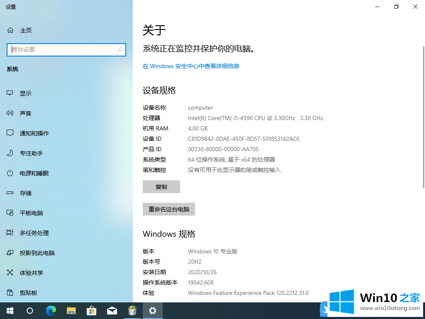This screenshot has height=319, width=425.
Task: Click the pen and touch value 没有可用于此显示器的笔或触控输入
Action: tap(234, 170)
